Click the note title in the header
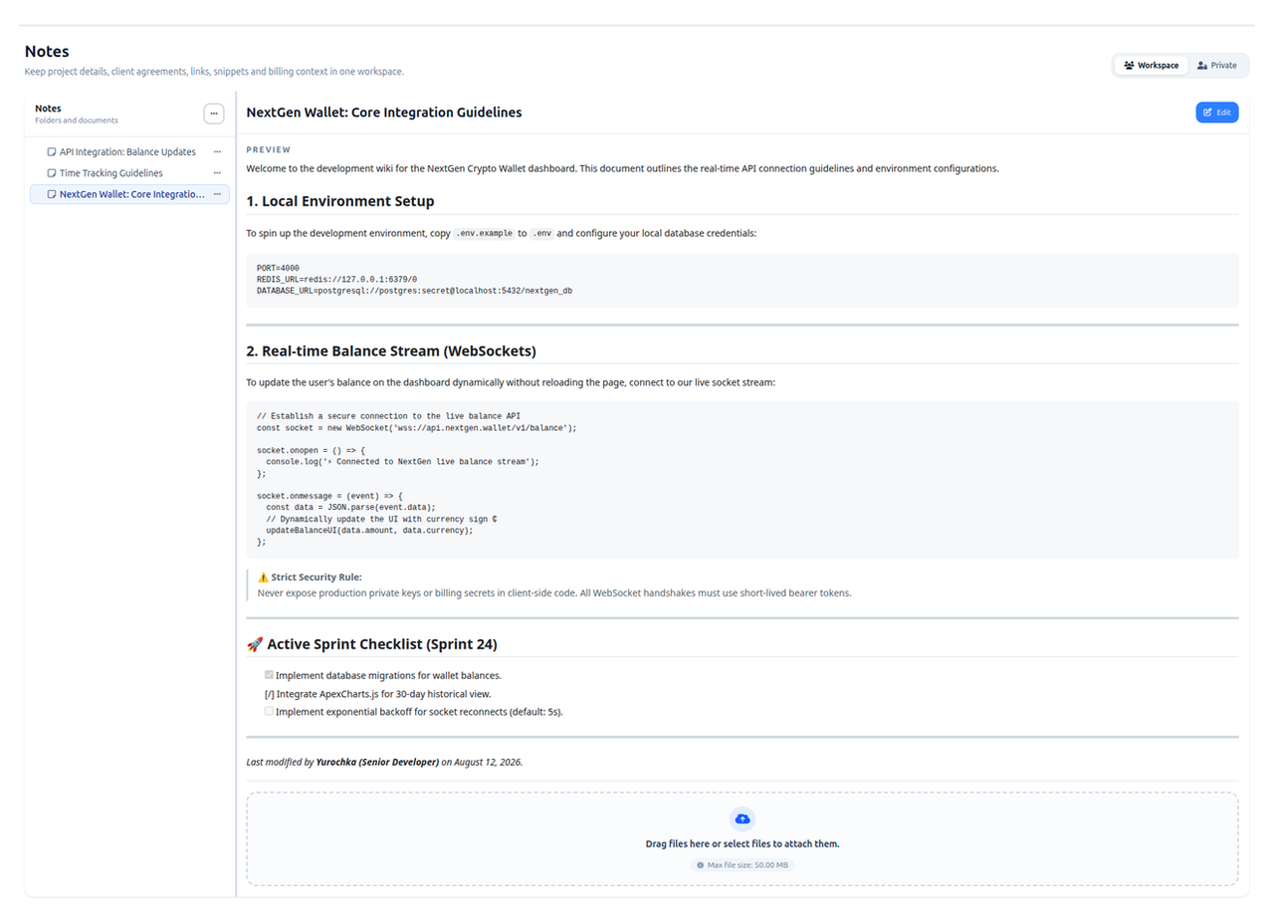 pyautogui.click(x=384, y=113)
